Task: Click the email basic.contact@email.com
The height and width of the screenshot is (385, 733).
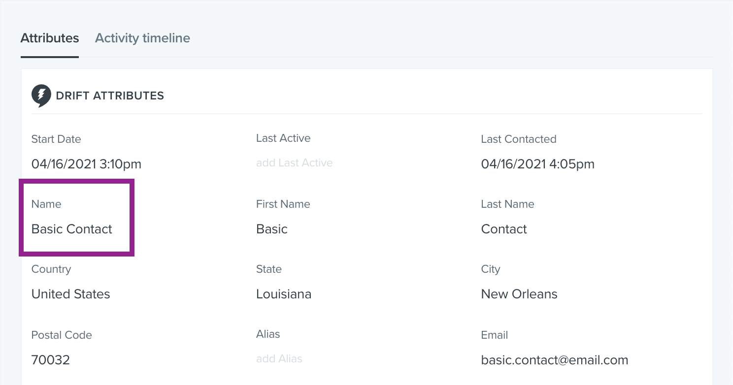Action: 555,360
